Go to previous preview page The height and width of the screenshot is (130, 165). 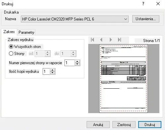102,40
